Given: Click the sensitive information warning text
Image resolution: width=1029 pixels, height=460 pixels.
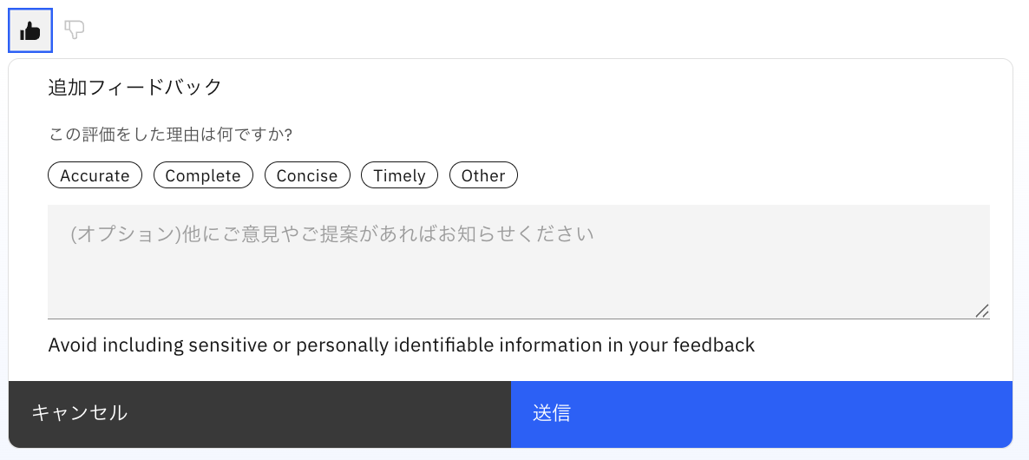Looking at the screenshot, I should coord(402,345).
